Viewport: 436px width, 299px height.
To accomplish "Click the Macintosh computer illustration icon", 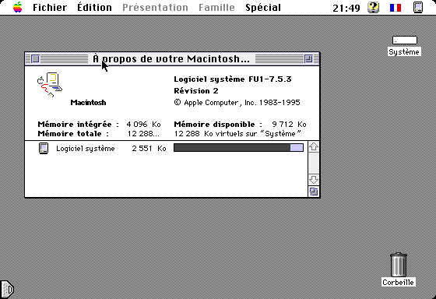I will point(50,85).
